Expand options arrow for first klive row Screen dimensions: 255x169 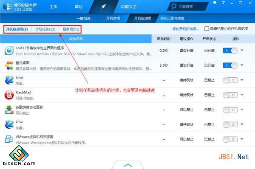point(242,80)
